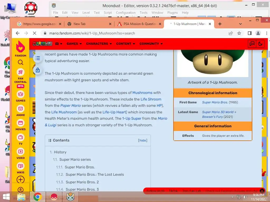This screenshot has height=202, width=270.
Task: Open File Explorer from the taskbar
Action: coord(21,197)
